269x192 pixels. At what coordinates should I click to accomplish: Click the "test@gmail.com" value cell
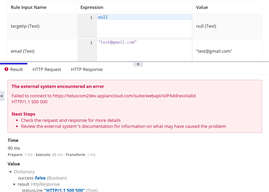214,51
